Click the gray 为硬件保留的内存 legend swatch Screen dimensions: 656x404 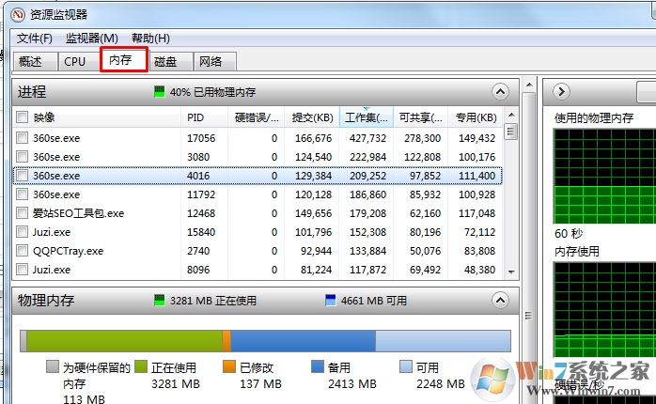pos(53,366)
